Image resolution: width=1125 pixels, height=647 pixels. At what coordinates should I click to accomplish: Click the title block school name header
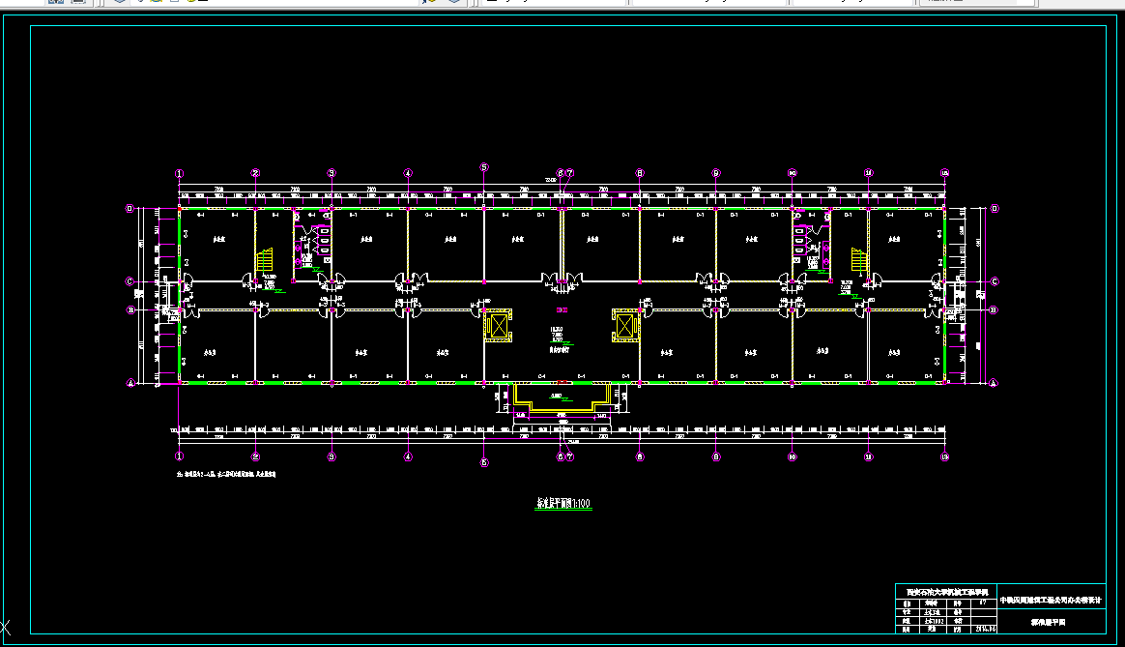click(x=947, y=593)
